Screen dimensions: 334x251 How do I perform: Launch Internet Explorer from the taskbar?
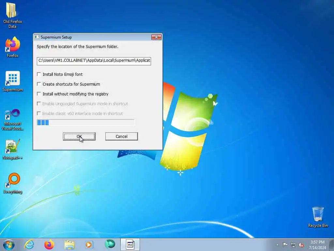(29, 244)
